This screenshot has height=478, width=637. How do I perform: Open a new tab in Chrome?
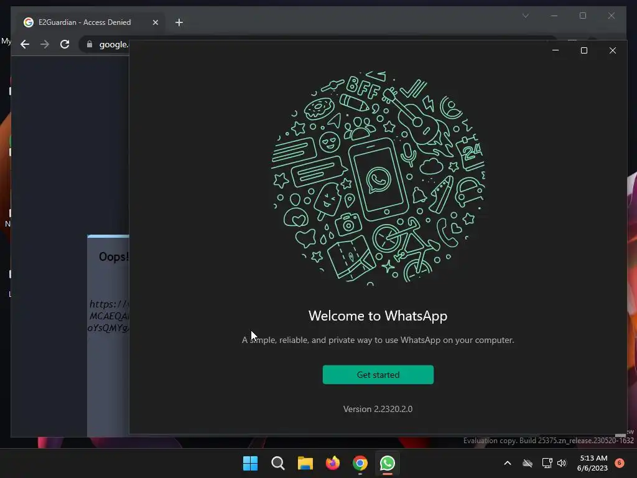coord(179,22)
